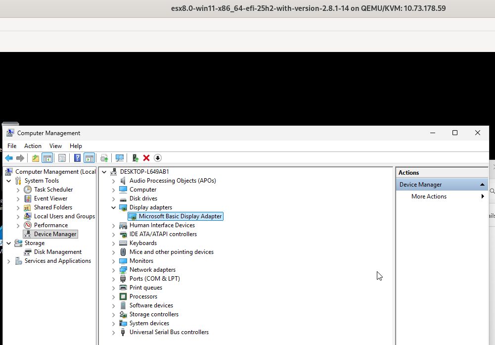Select Device Manager in left tree
Screen dimensions: 495x345
pyautogui.click(x=50, y=234)
